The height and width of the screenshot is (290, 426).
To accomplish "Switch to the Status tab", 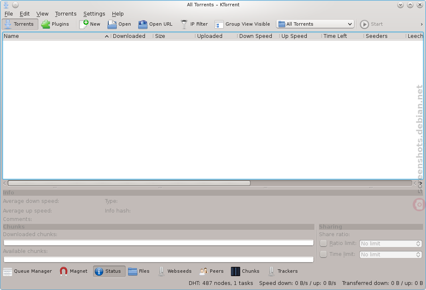I will pos(109,271).
